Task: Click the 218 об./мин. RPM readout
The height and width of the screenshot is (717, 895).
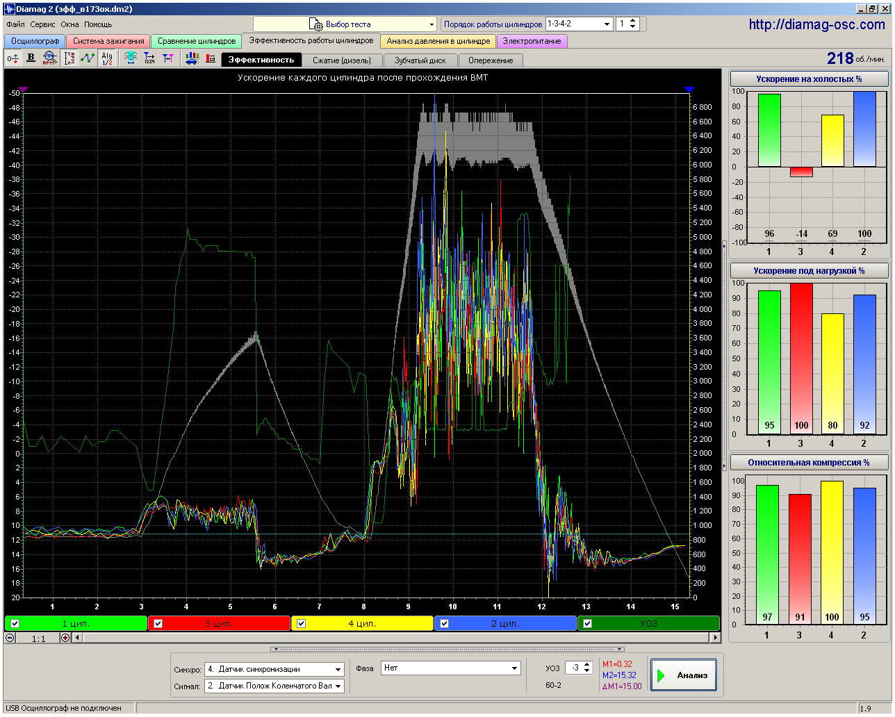Action: pos(856,58)
